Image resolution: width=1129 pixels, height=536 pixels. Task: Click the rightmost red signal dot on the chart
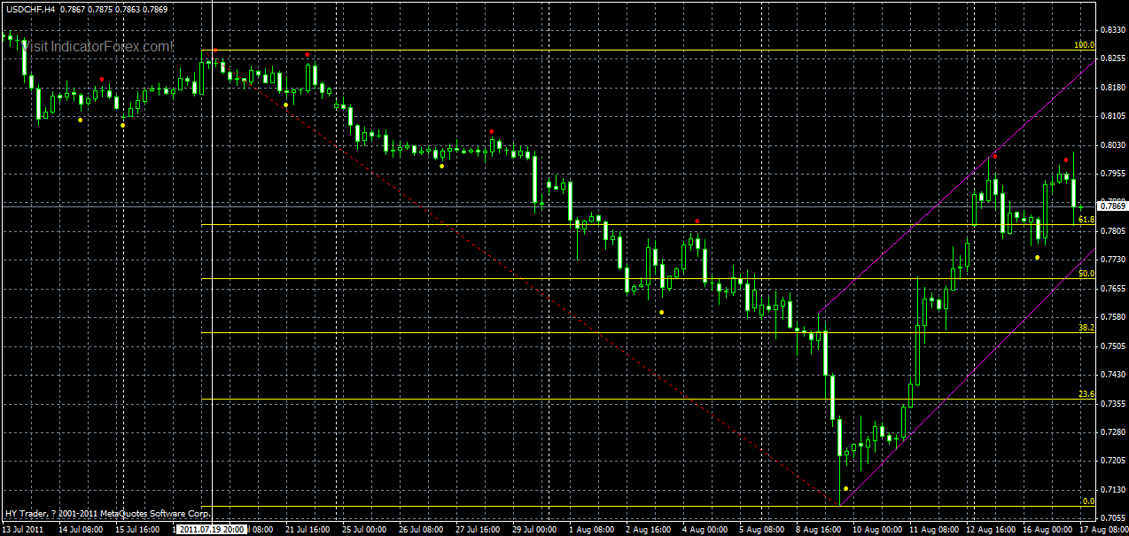1066,160
